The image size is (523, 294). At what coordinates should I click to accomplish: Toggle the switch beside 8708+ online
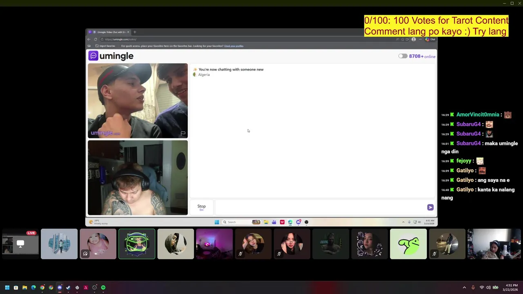click(403, 56)
